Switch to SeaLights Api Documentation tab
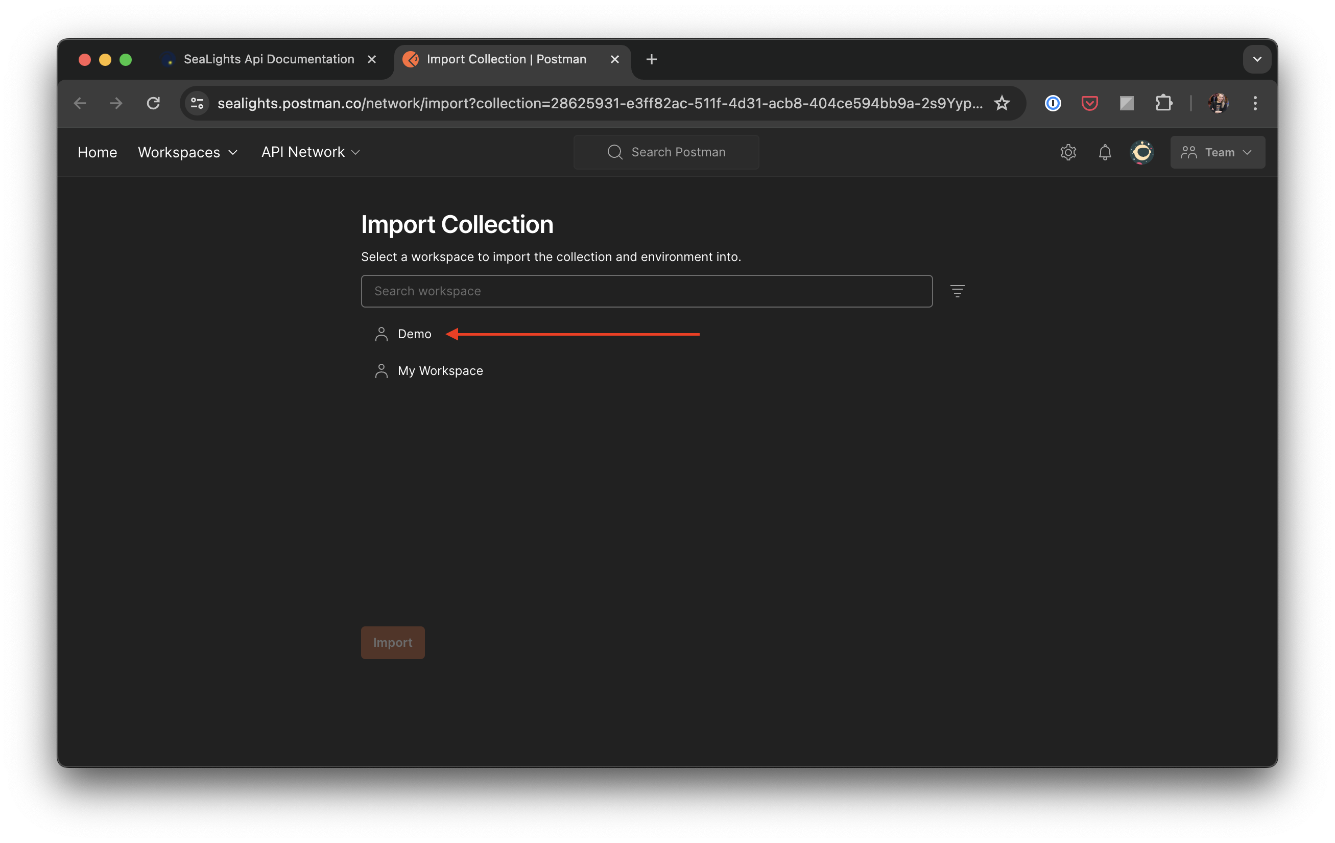The height and width of the screenshot is (843, 1335). click(268, 59)
